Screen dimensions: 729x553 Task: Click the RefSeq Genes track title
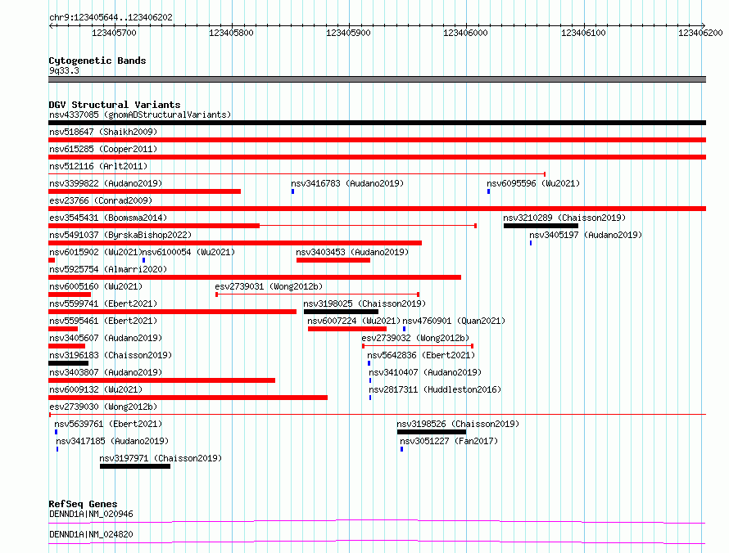83,504
